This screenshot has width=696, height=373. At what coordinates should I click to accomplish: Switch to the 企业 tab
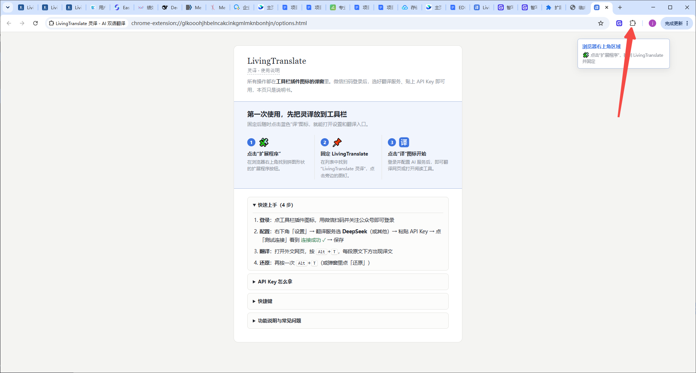click(242, 7)
